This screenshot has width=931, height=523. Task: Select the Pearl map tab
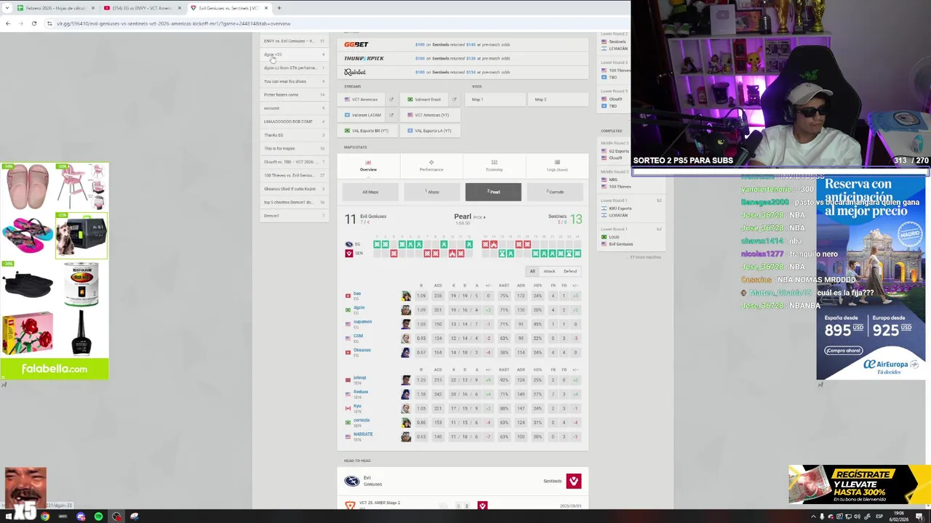click(493, 192)
